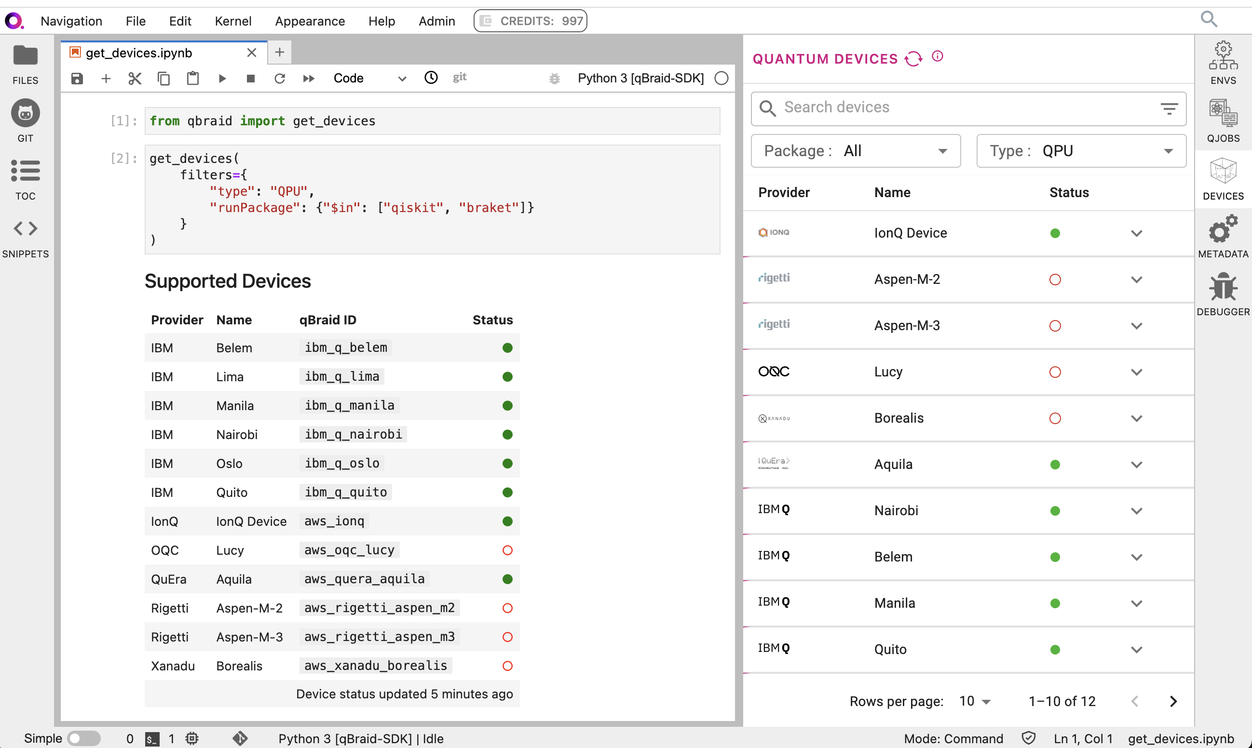1252x748 pixels.
Task: Expand the Quito device row
Action: [x=1136, y=650]
